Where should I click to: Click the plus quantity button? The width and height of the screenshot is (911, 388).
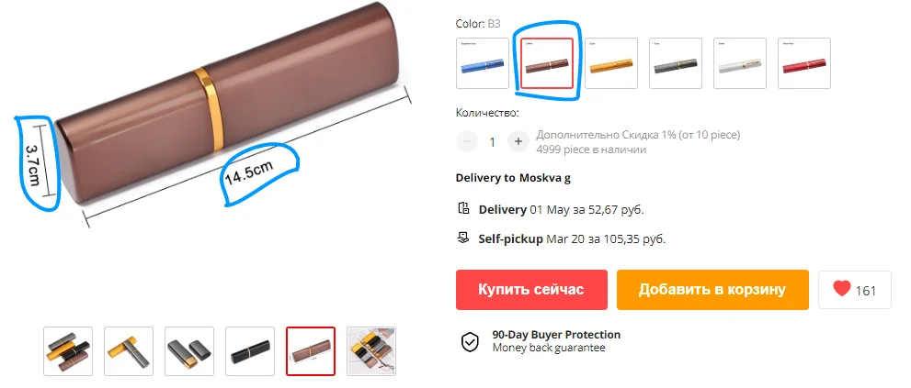[x=518, y=141]
